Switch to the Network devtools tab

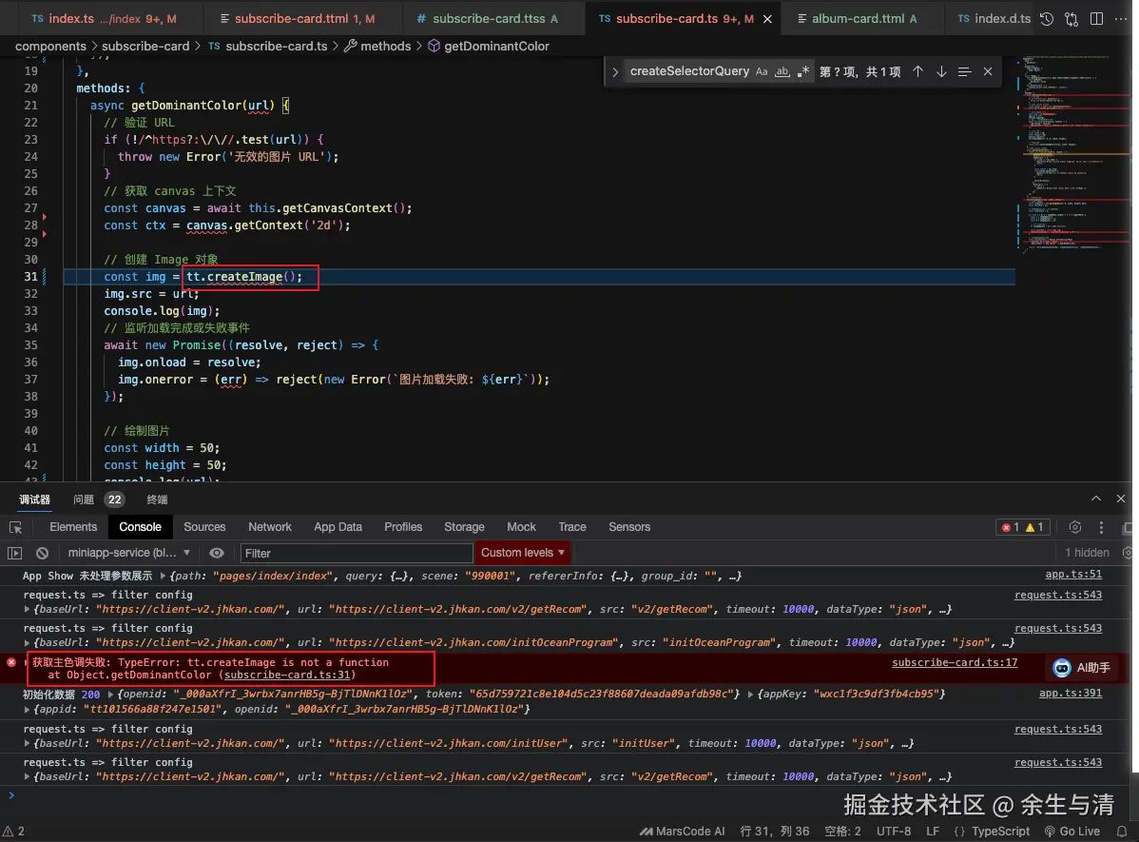tap(270, 527)
